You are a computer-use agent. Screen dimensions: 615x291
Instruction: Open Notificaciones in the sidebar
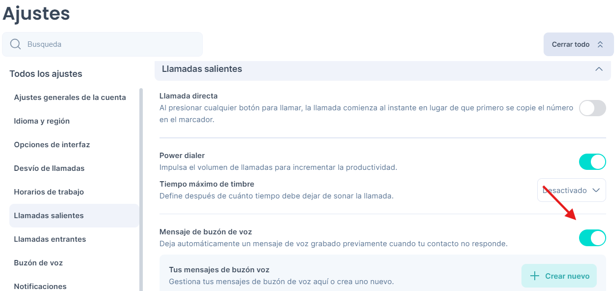pyautogui.click(x=40, y=286)
